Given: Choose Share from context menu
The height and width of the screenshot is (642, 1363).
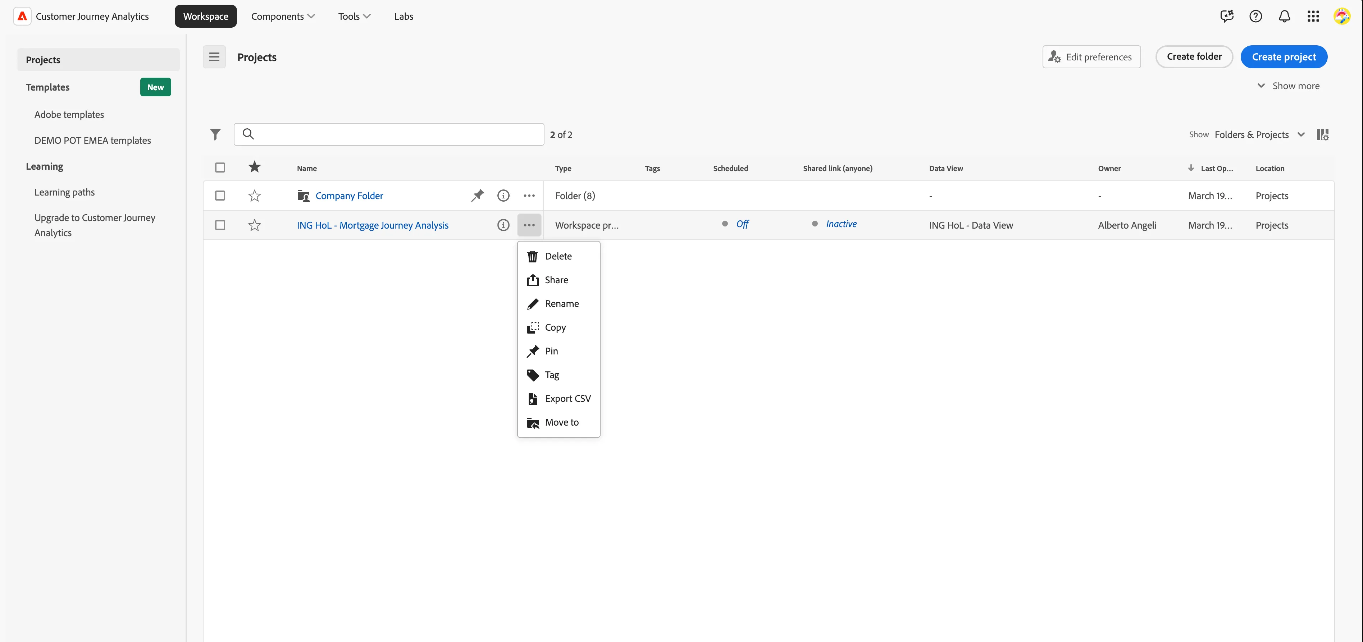Looking at the screenshot, I should pyautogui.click(x=558, y=280).
